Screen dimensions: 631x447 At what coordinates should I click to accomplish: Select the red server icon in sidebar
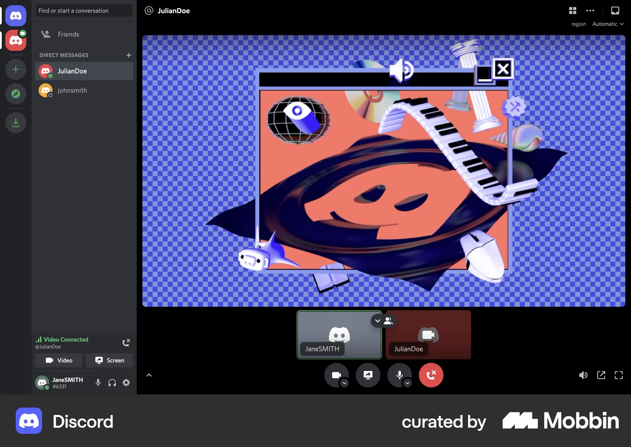tap(16, 40)
